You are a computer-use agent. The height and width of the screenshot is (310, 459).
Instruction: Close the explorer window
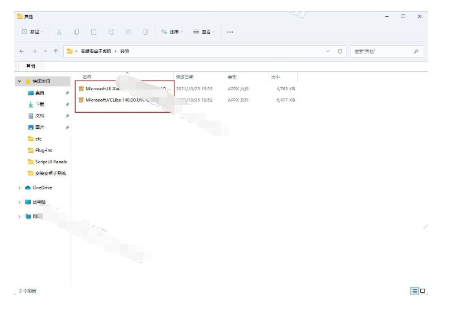pyautogui.click(x=420, y=16)
